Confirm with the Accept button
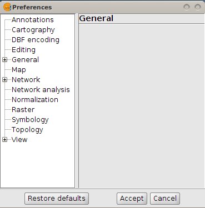205x208 pixels. coord(132,199)
